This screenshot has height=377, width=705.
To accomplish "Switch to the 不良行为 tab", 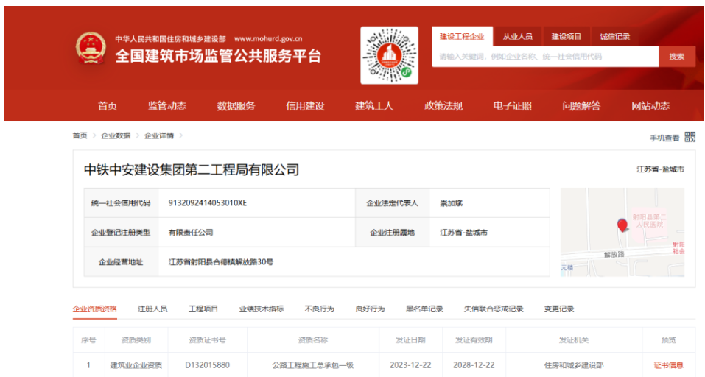I will click(x=319, y=309).
